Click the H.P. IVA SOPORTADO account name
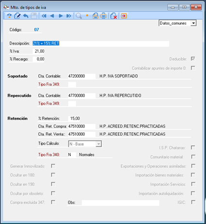The image size is (206, 224). click(119, 76)
